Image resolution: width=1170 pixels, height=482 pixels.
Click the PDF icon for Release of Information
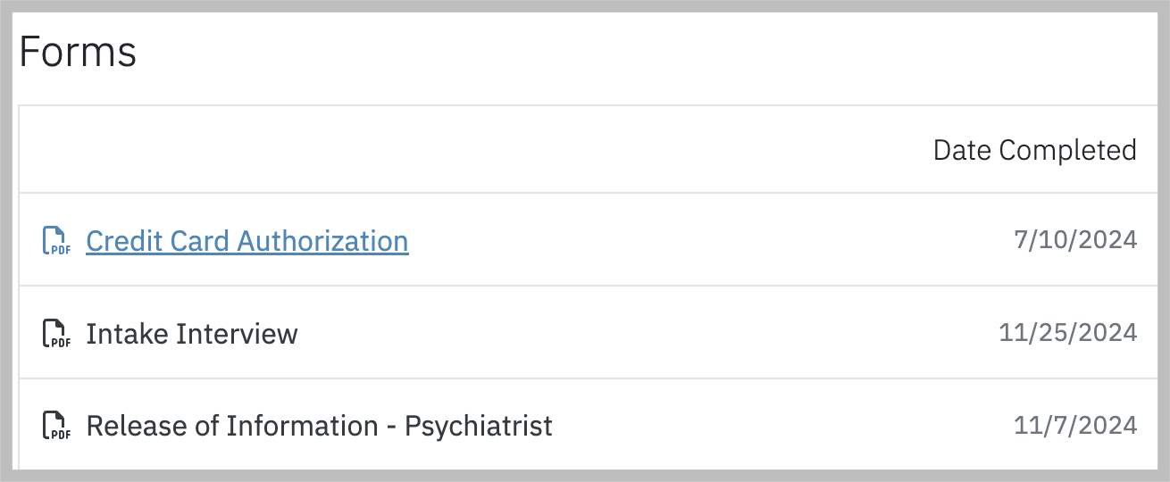tap(56, 426)
